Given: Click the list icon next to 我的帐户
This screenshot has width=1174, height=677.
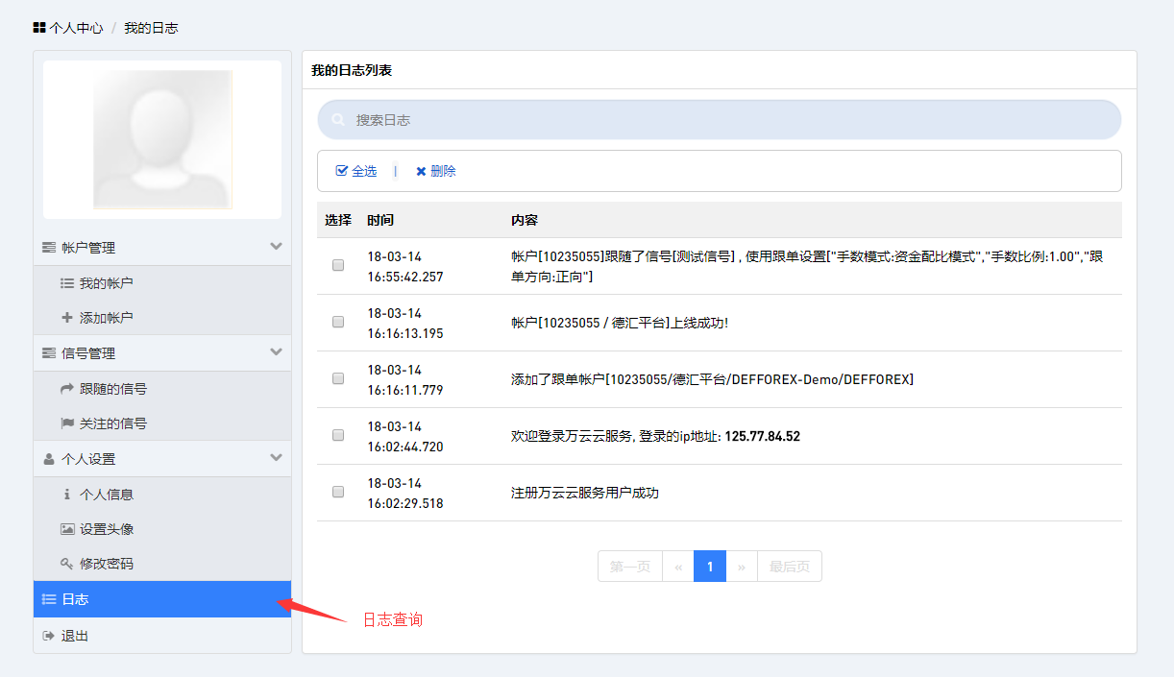Looking at the screenshot, I should [x=67, y=283].
